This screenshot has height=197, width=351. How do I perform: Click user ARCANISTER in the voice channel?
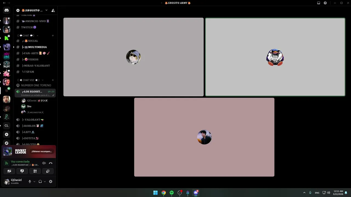pos(38,112)
